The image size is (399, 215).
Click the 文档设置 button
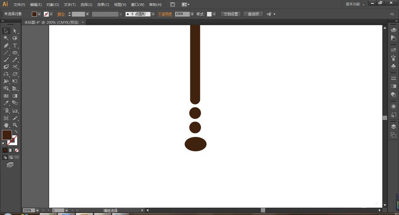pos(231,14)
